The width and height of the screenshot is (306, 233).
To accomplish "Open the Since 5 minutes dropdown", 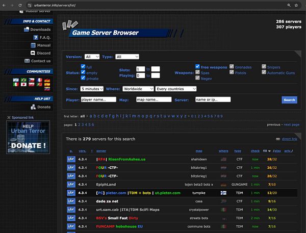I will [x=92, y=89].
